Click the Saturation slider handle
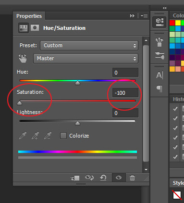This screenshot has width=184, height=203. tap(19, 103)
